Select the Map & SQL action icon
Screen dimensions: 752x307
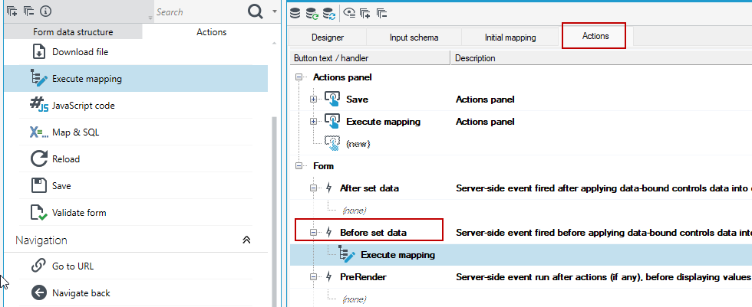click(x=39, y=132)
